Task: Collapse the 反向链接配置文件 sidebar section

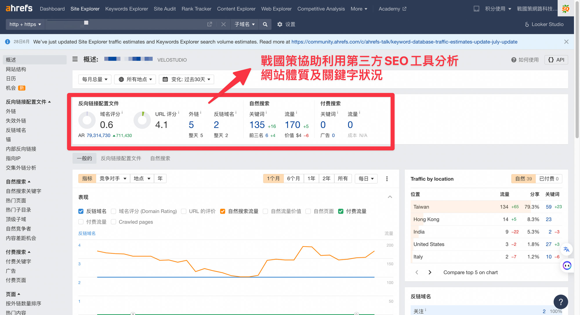Action: (x=28, y=102)
